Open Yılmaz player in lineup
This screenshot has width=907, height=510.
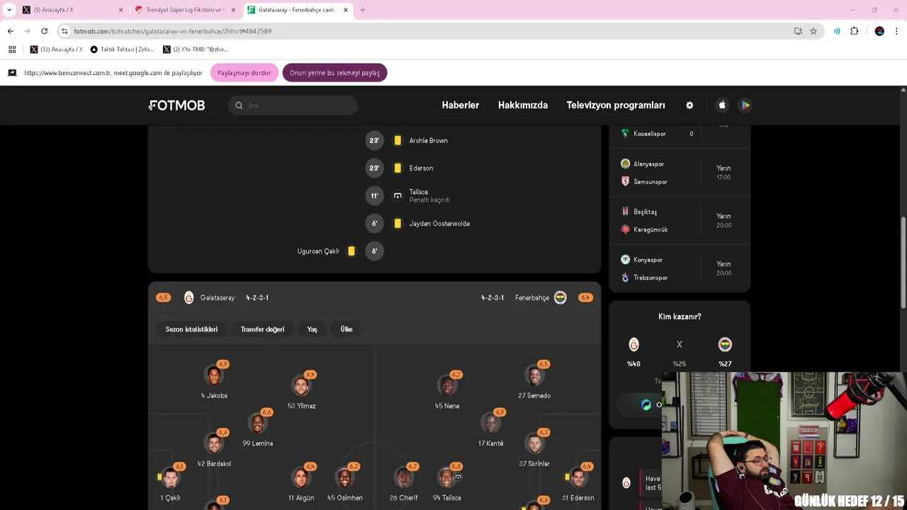(x=301, y=391)
